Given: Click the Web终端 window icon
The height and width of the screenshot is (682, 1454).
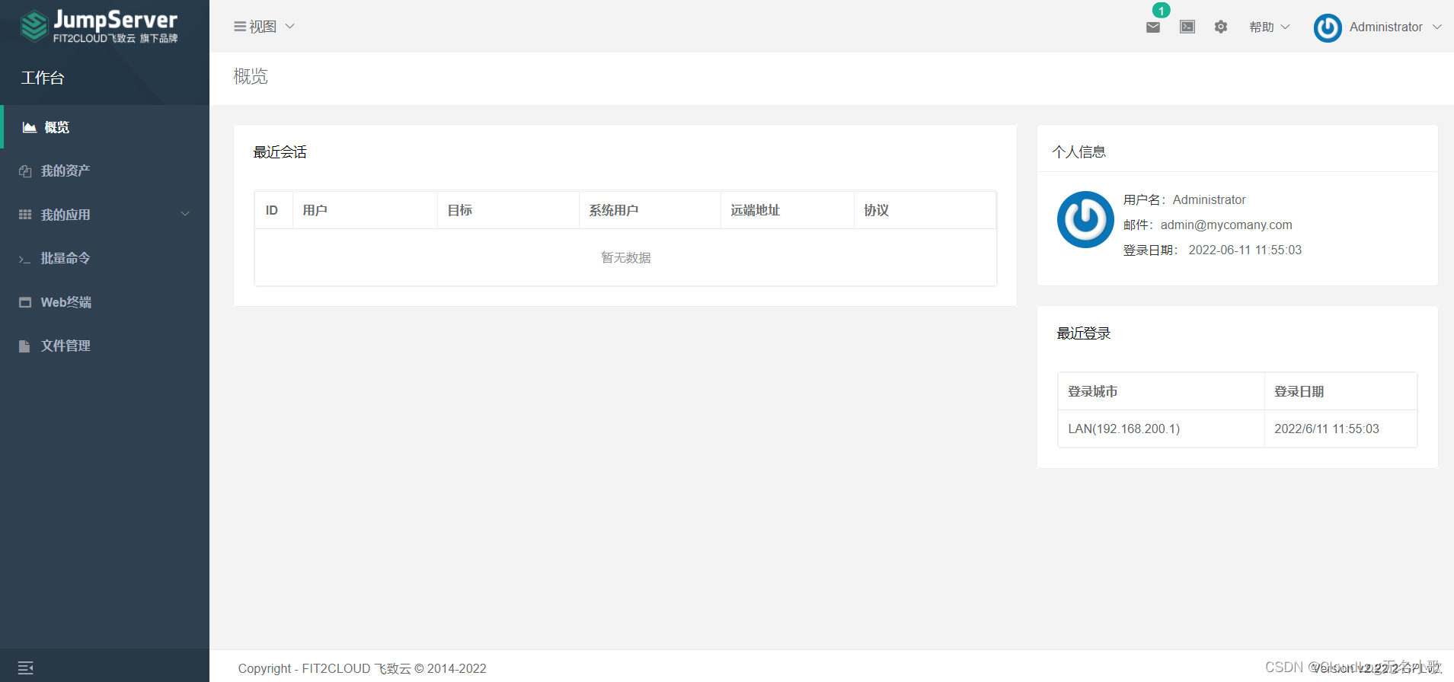Looking at the screenshot, I should tap(25, 302).
